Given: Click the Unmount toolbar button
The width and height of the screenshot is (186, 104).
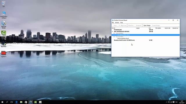Looking at the screenshot, I should pos(138,25).
